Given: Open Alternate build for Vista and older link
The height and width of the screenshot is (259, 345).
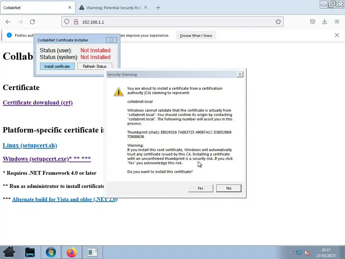Looking at the screenshot, I should [x=65, y=199].
